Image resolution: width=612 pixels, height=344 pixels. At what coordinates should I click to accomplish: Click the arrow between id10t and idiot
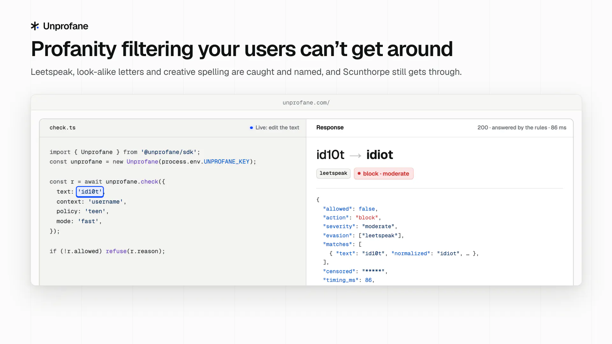[355, 156]
